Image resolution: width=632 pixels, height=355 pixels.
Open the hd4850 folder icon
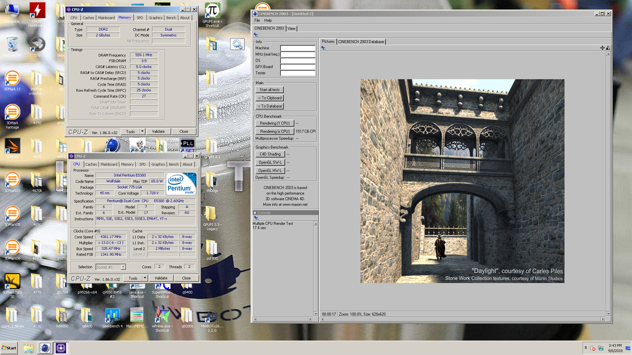(62, 318)
